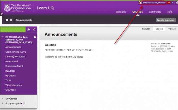
Task: Open the Assessment menu link
Action: click(12, 61)
